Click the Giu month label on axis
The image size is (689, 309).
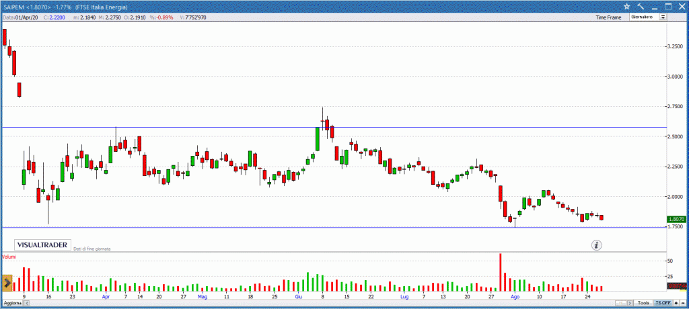tap(298, 297)
